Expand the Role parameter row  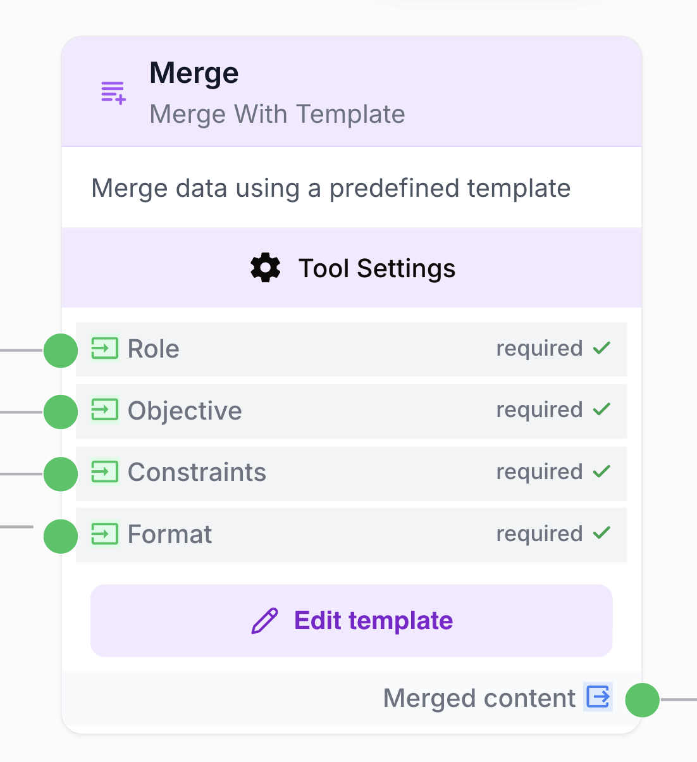352,348
